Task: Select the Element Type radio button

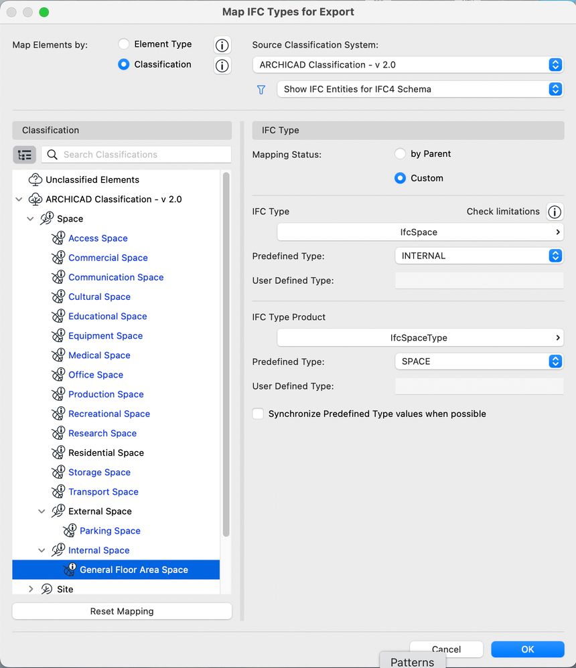Action: click(124, 44)
